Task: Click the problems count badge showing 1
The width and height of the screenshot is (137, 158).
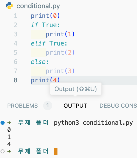Action: coord(48,106)
